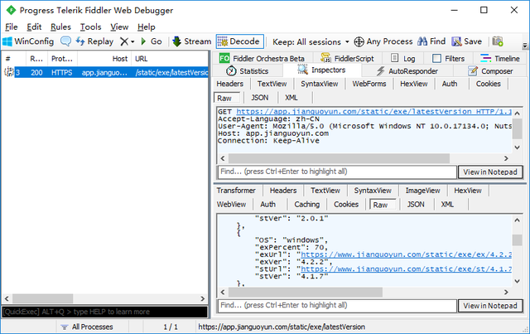The width and height of the screenshot is (530, 334).
Task: Click the response pane scroll down arrow
Action: click(x=517, y=281)
